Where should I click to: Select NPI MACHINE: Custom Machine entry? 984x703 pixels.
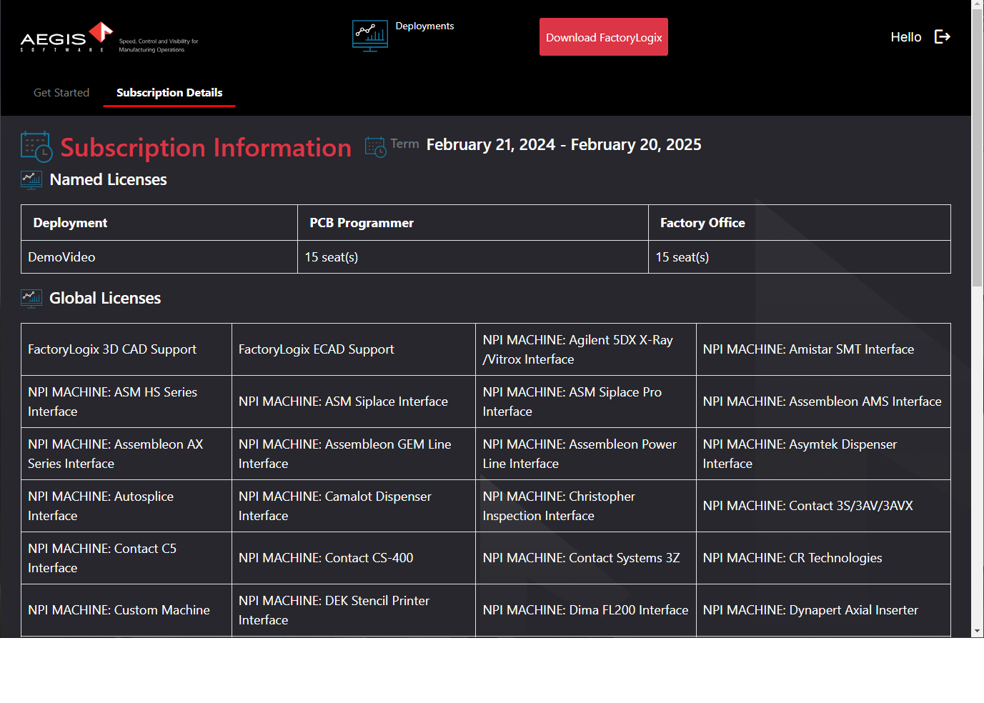tap(118, 610)
